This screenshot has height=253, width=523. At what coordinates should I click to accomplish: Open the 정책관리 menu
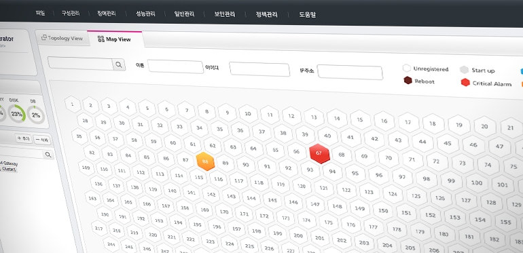pos(266,15)
